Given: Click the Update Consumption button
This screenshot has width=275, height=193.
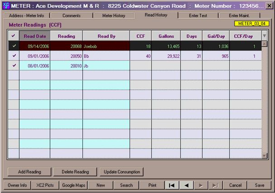Looking at the screenshot, I should click(121, 172).
